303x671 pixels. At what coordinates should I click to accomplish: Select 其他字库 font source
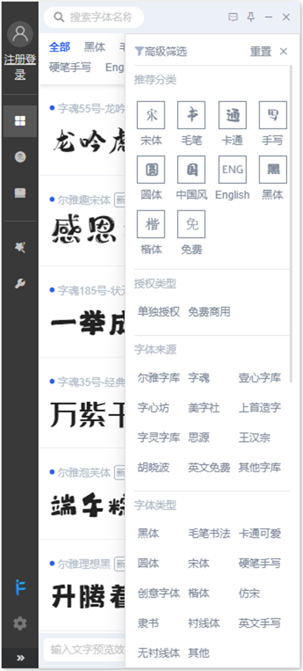point(260,468)
